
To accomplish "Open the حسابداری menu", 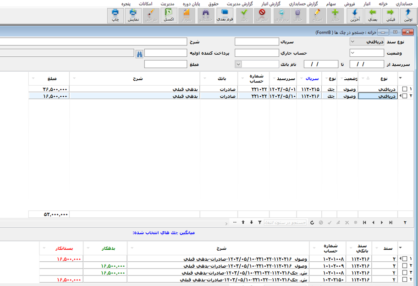I will (404, 4).
